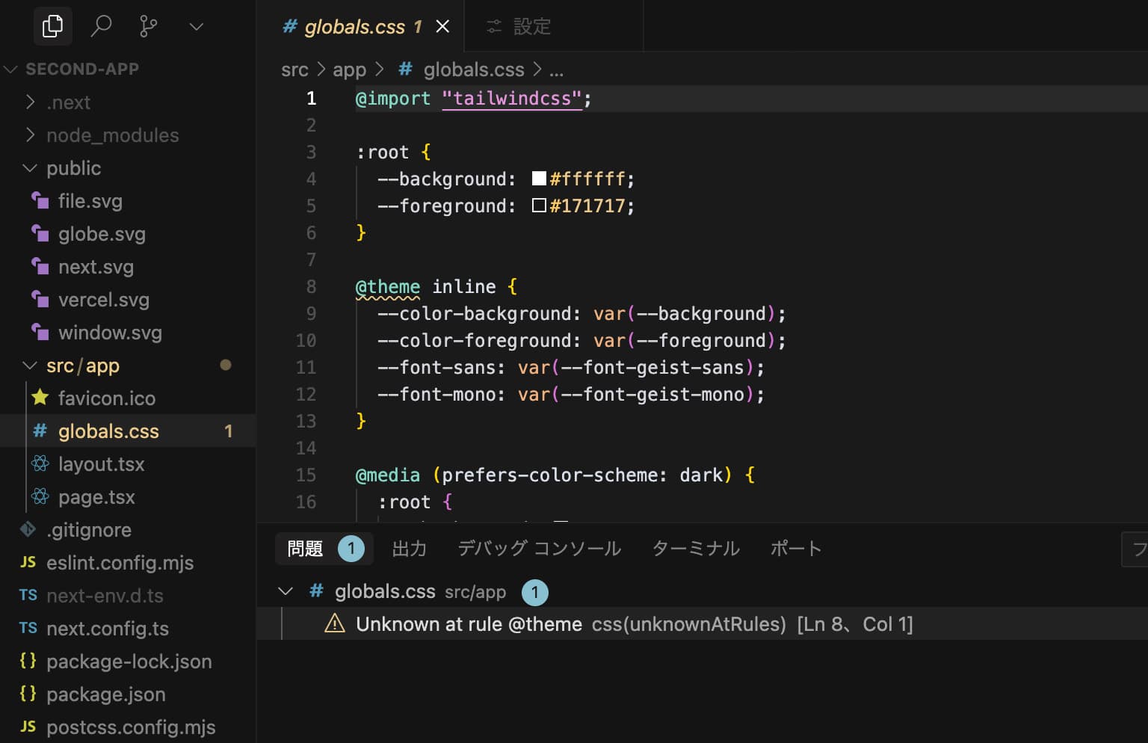Click the hash icon in the breadcrumb

click(406, 70)
